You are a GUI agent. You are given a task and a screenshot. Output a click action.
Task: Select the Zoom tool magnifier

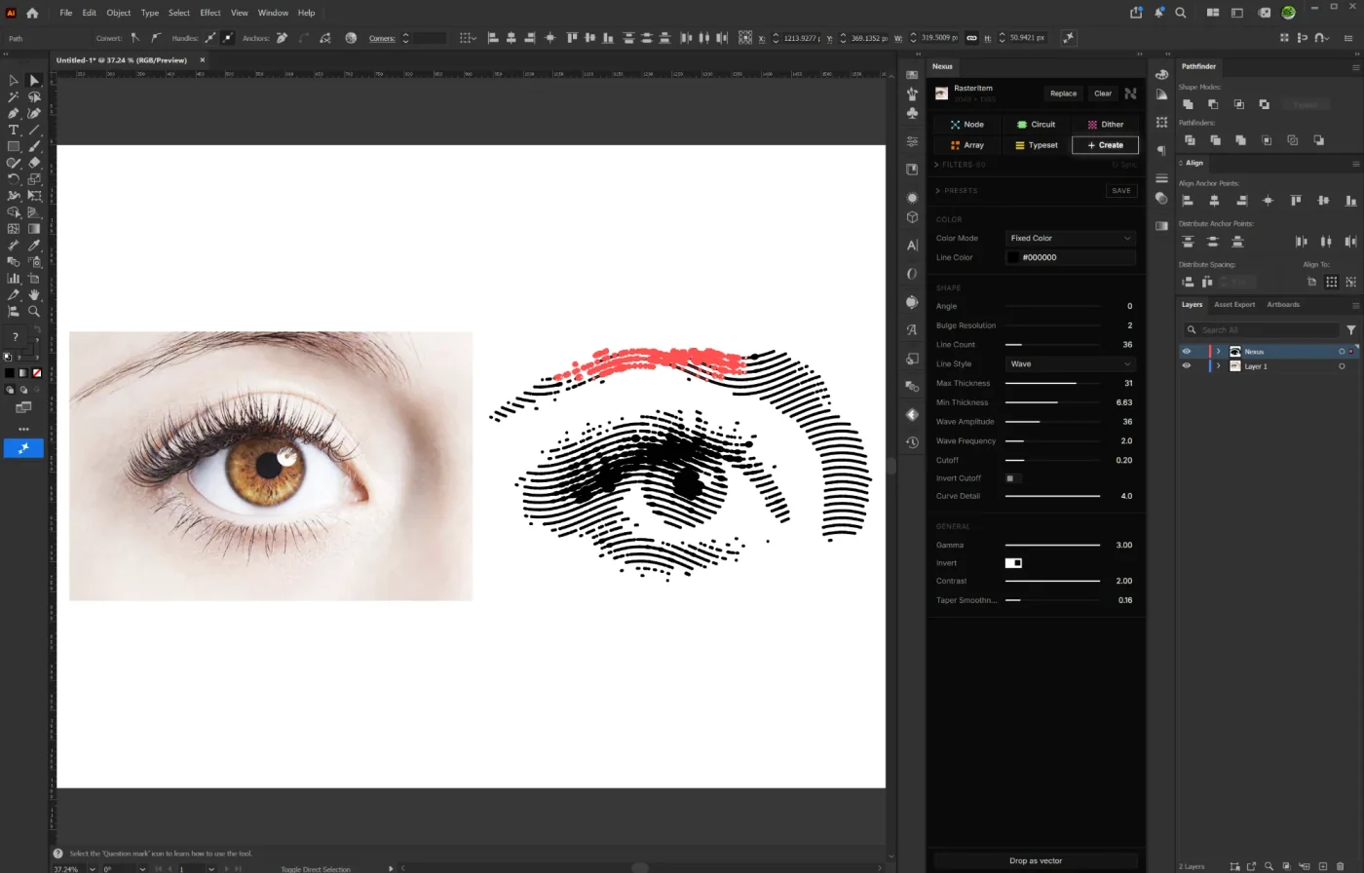click(34, 312)
